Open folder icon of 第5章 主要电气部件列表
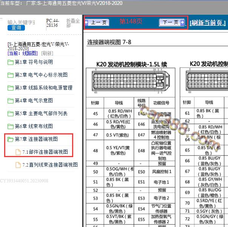Image resolution: width=228 pixels, height=227 pixels. point(11,113)
